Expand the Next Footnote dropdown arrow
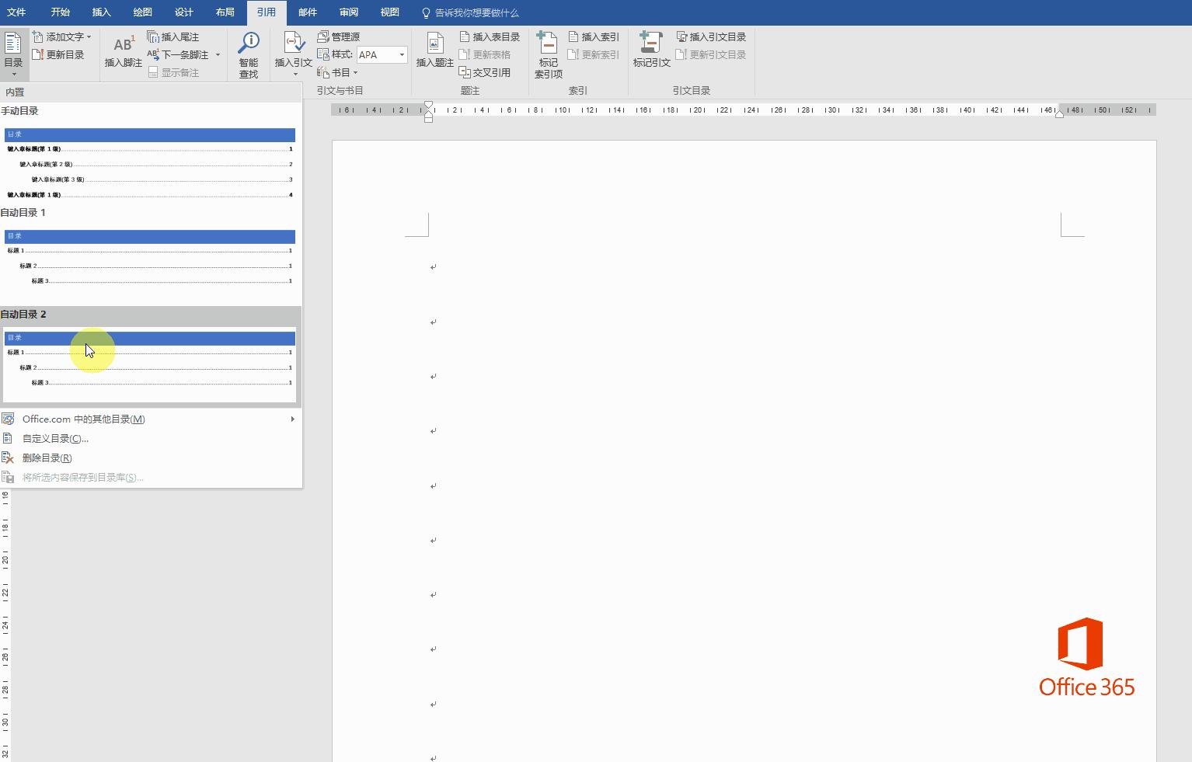This screenshot has width=1192, height=762. pyautogui.click(x=218, y=54)
